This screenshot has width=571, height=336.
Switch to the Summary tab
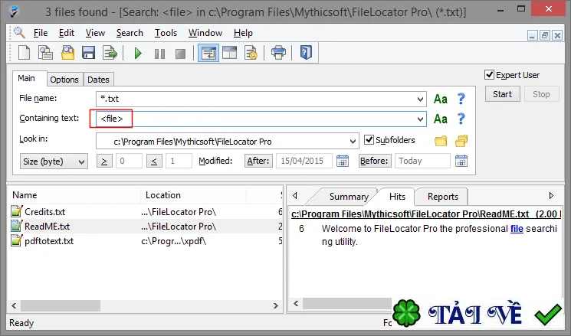click(x=349, y=197)
